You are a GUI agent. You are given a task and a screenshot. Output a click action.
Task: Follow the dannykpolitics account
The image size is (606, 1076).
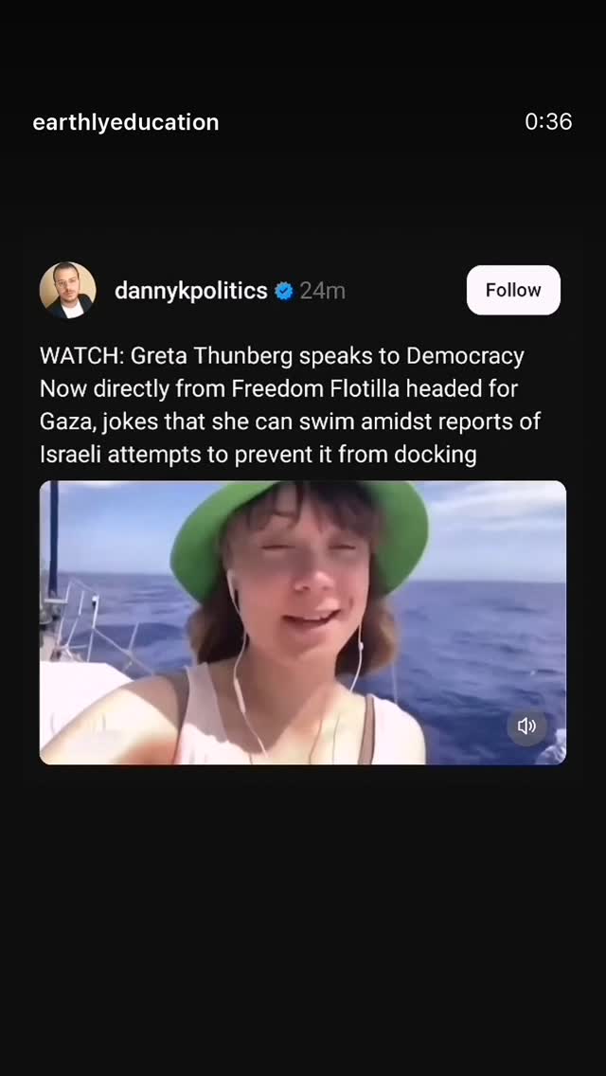pyautogui.click(x=513, y=290)
